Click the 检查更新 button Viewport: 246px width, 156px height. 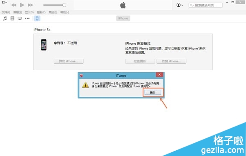[140, 61]
